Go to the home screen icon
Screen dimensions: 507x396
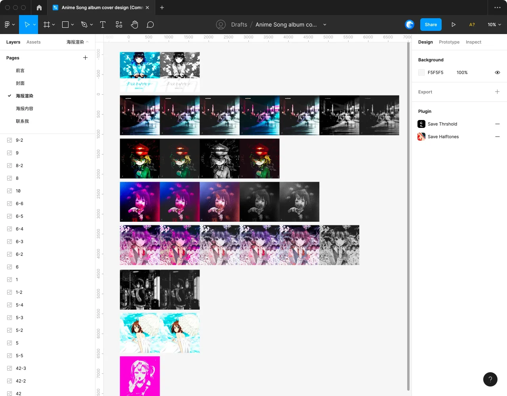pos(39,8)
